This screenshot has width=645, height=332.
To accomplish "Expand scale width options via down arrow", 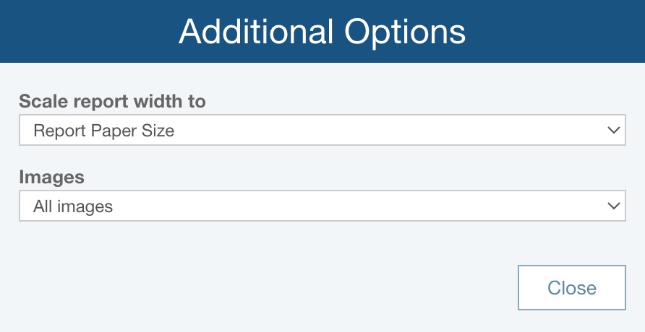I will [613, 131].
